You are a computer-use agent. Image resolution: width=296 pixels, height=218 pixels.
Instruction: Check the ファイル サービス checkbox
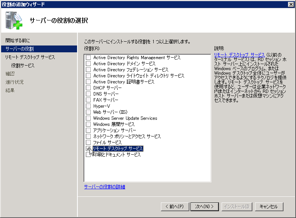coord(88,142)
